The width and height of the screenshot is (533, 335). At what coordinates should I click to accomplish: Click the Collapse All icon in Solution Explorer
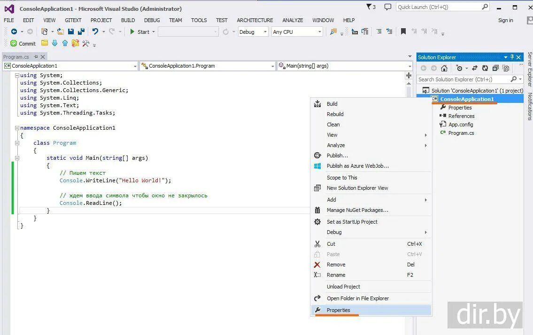pos(495,68)
